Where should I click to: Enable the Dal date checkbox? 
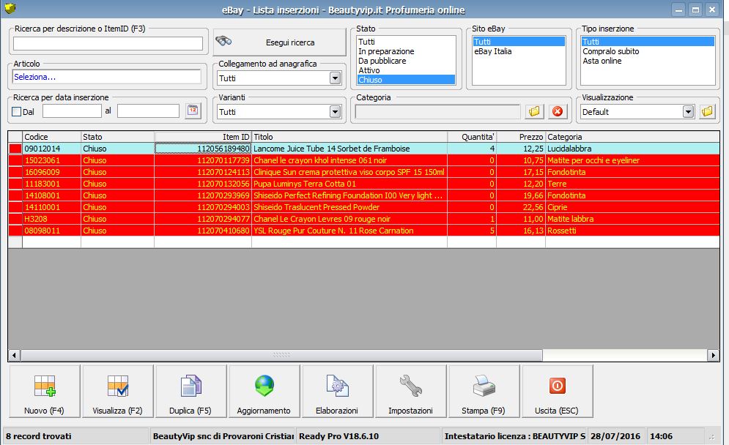click(x=17, y=112)
